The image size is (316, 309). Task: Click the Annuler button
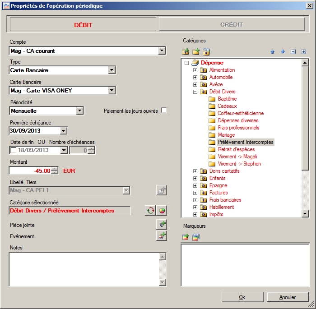(288, 297)
